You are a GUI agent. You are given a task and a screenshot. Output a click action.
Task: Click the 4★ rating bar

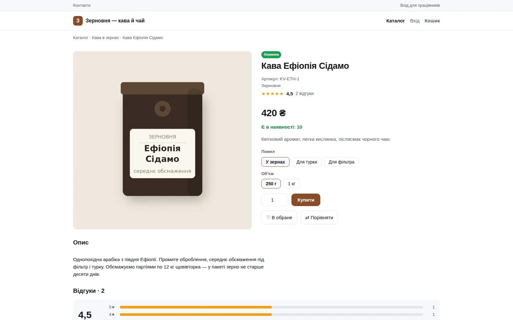[x=272, y=315]
